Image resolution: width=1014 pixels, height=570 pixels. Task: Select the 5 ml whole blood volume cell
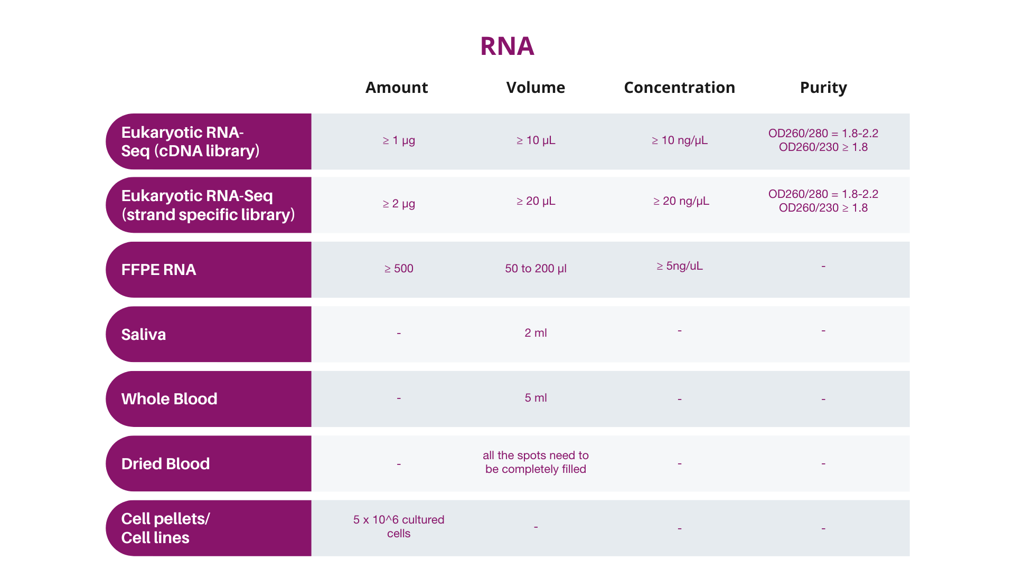pos(536,398)
